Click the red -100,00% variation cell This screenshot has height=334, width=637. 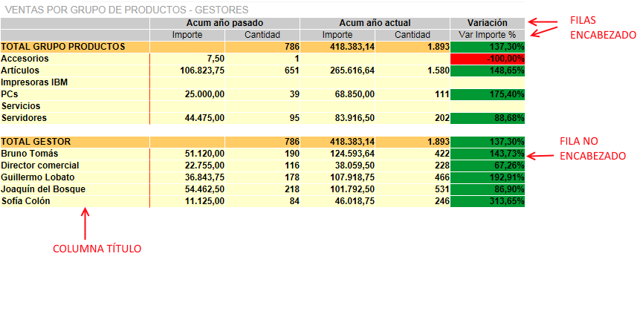pyautogui.click(x=487, y=59)
